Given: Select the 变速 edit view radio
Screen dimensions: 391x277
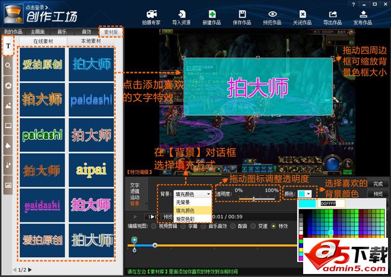Looking at the screenshot, I should coord(253,226).
